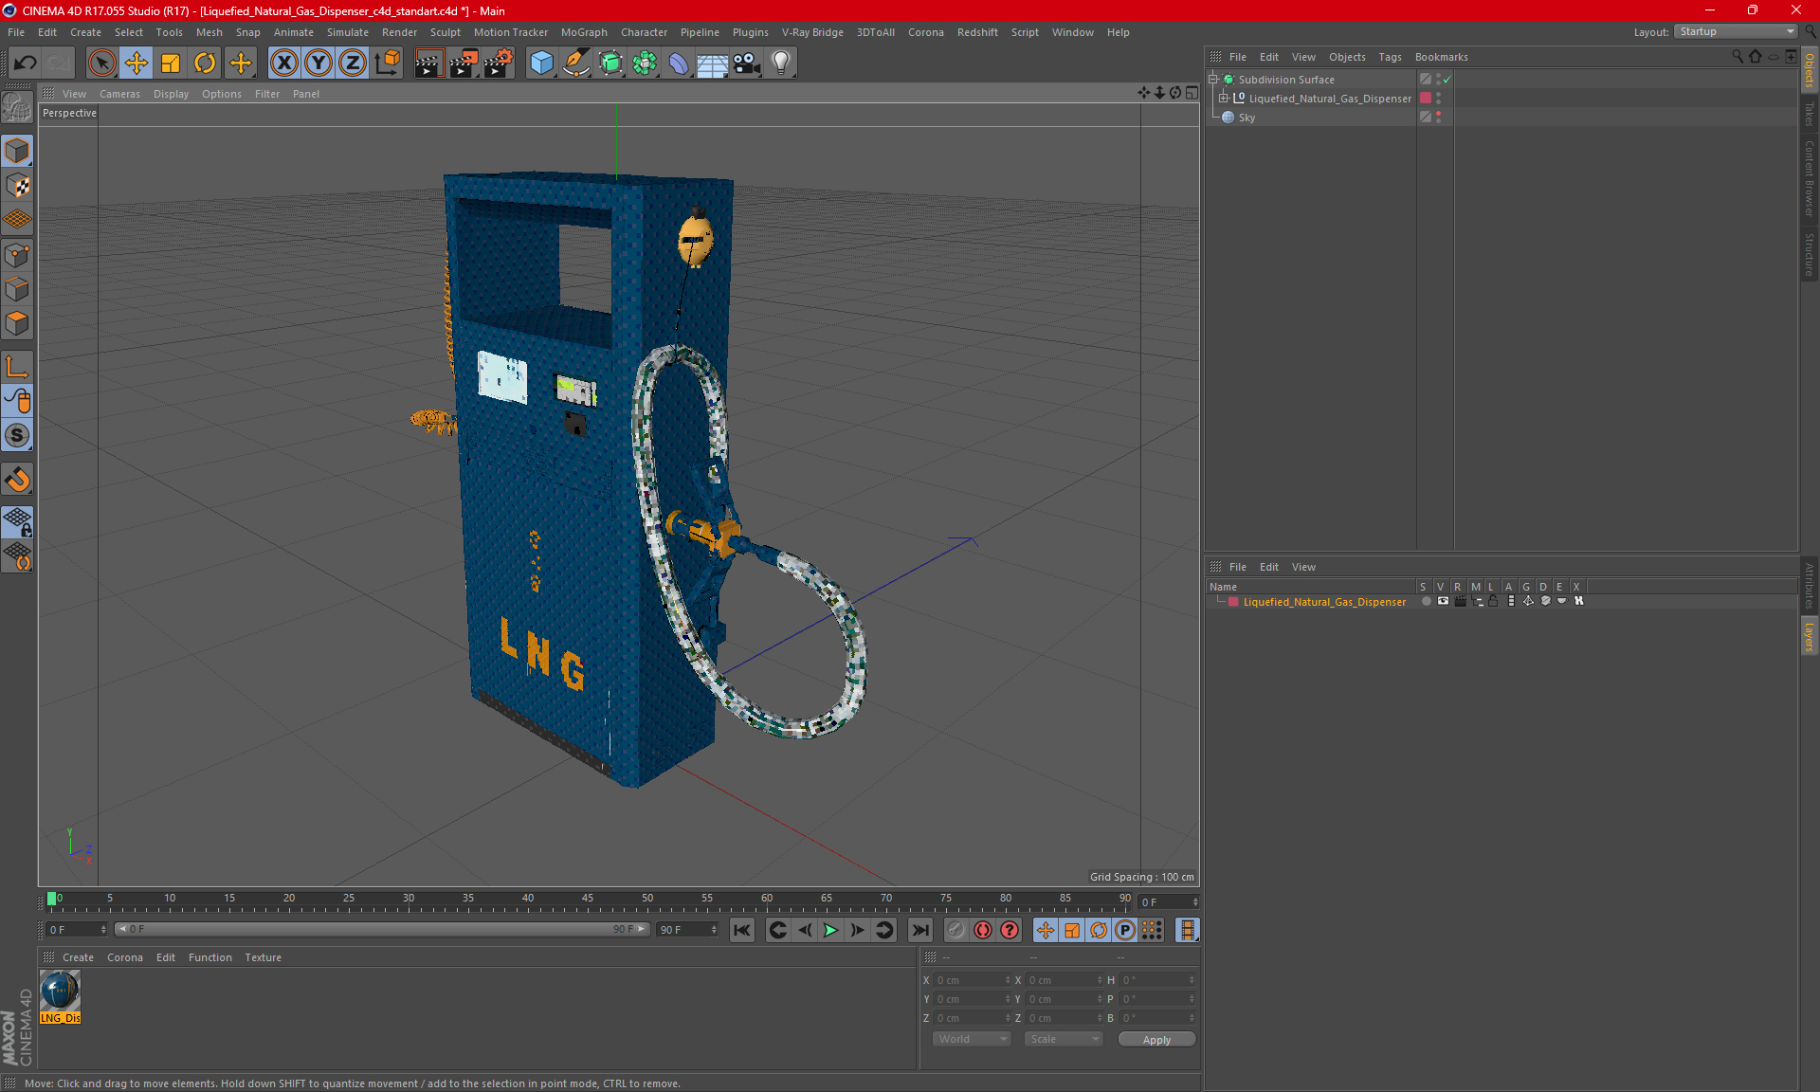Toggle Y axis lock
Screen dimensions: 1820x1092
(x=318, y=64)
